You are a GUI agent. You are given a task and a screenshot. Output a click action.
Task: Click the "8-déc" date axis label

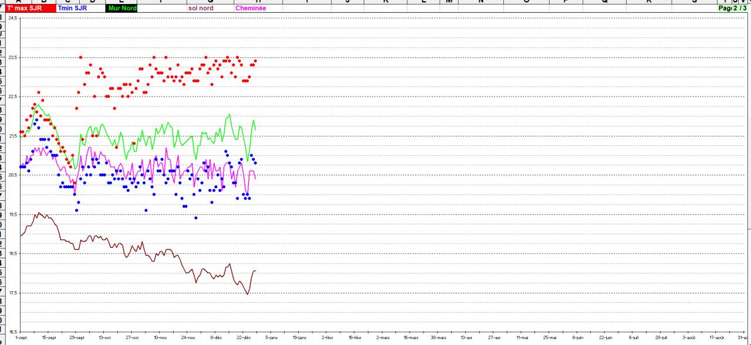click(216, 338)
